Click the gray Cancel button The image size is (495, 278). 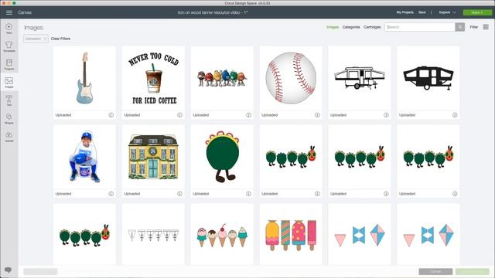click(435, 271)
